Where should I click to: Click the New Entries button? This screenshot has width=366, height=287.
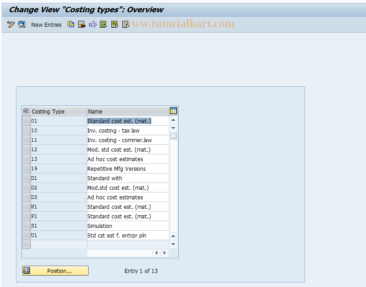[x=46, y=25]
